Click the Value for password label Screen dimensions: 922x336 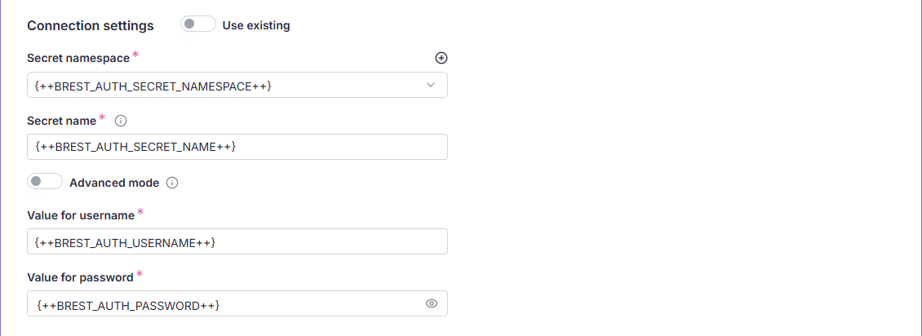(x=80, y=277)
